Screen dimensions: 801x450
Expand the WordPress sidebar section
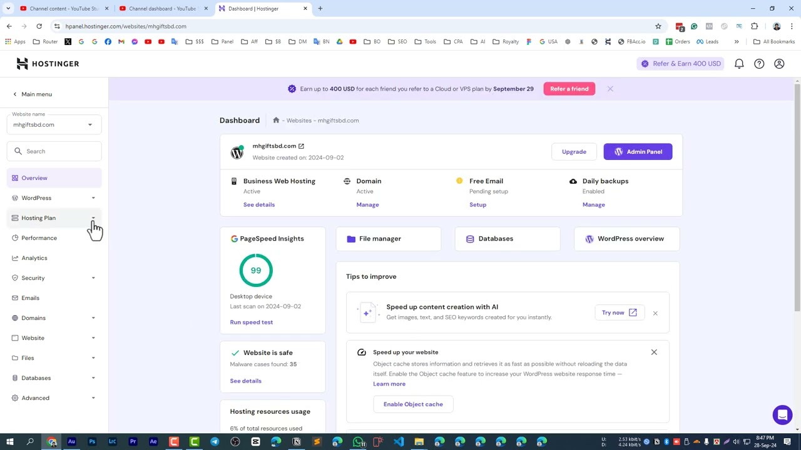coord(93,198)
